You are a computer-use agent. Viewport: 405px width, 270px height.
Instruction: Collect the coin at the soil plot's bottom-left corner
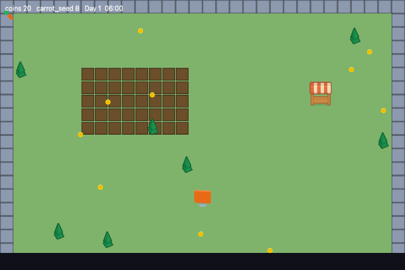(x=80, y=135)
